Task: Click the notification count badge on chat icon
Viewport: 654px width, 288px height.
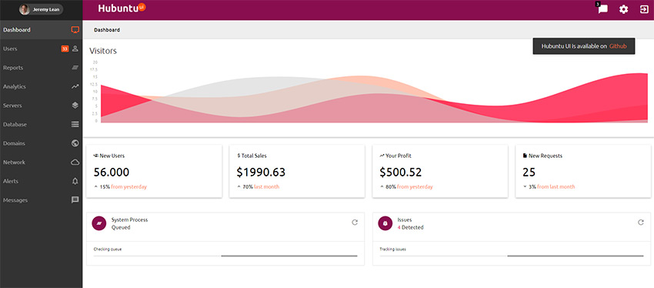Action: click(597, 4)
